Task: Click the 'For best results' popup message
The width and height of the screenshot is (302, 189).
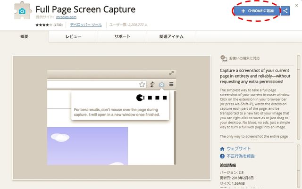Action: [117, 112]
